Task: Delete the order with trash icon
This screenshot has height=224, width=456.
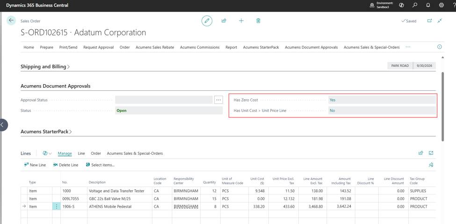Action: (258, 21)
